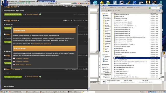Open Seagate swirl desktop icon
Viewport: 166px width, 93px height.
click(x=95, y=2)
